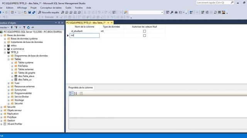Open the Edition menu

pyautogui.click(x=10, y=8)
